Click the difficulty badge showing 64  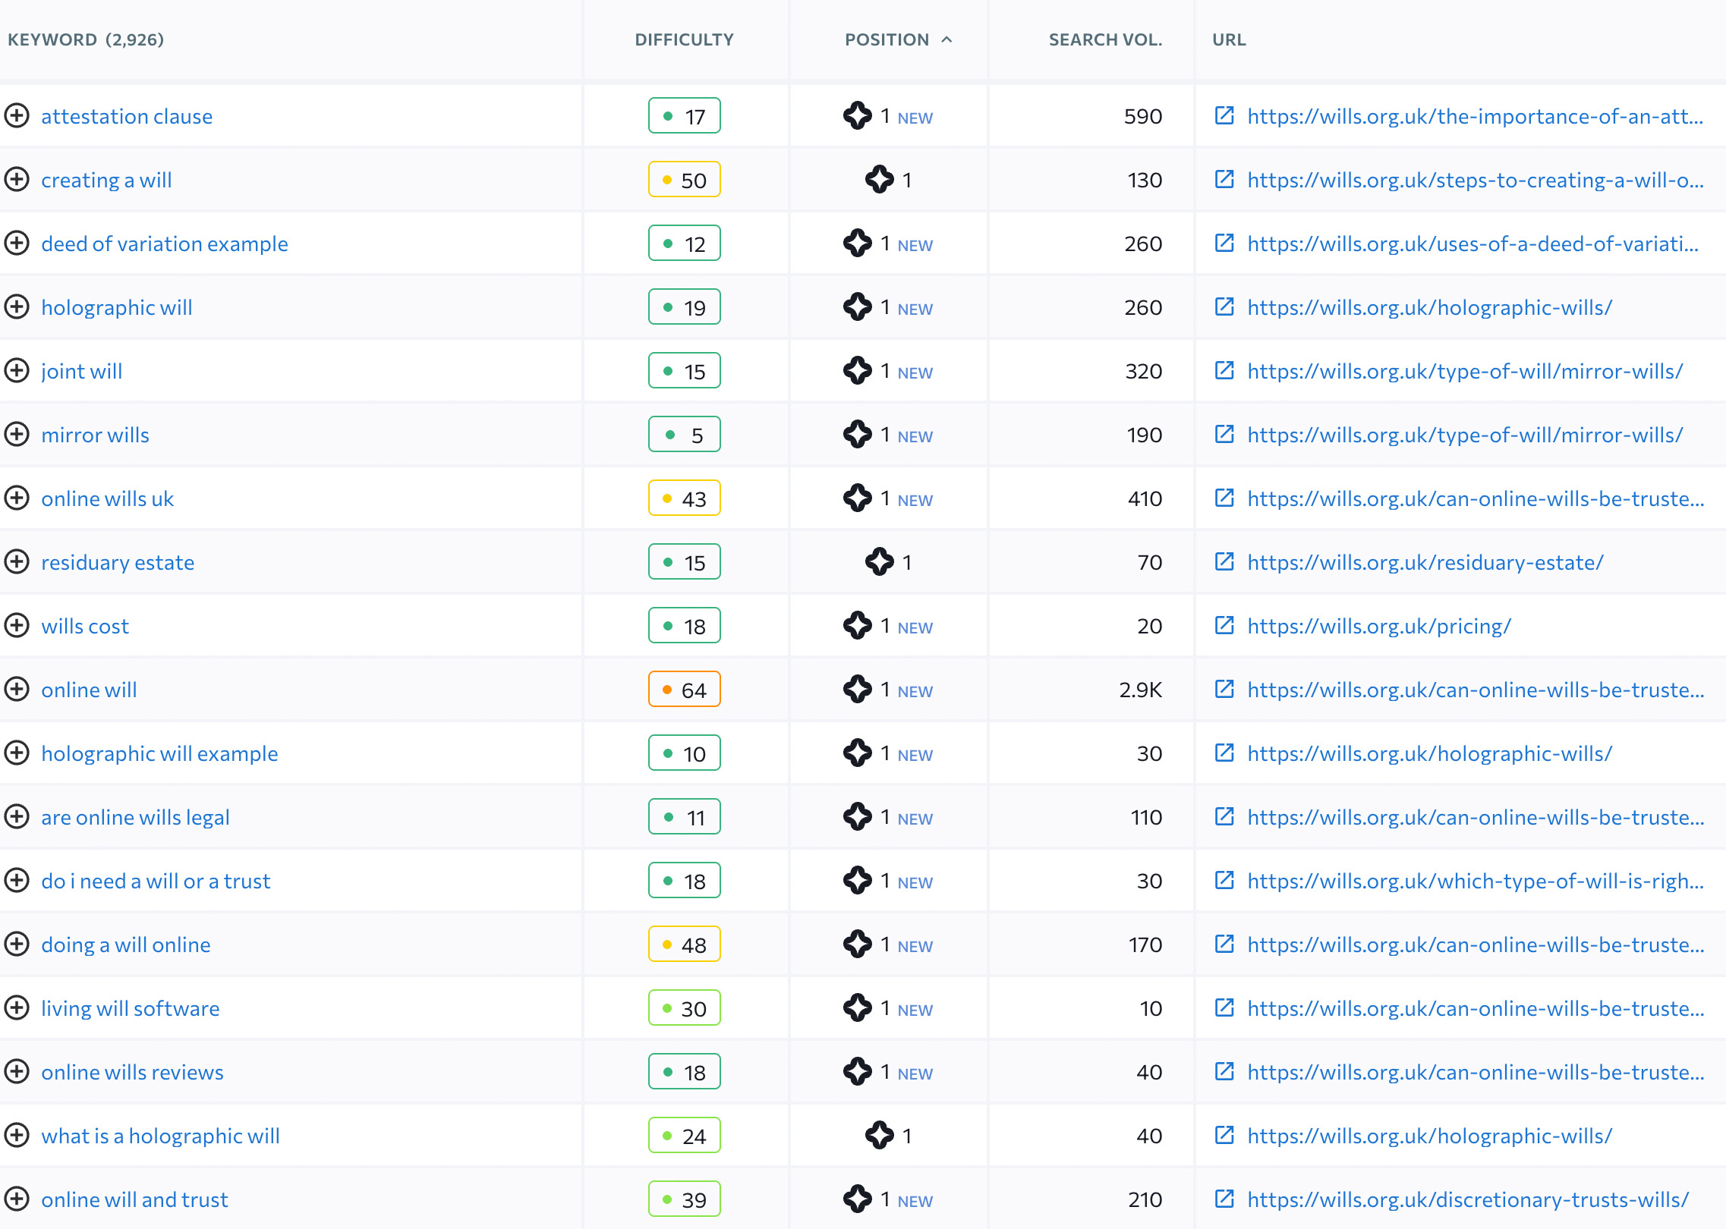[x=685, y=690]
